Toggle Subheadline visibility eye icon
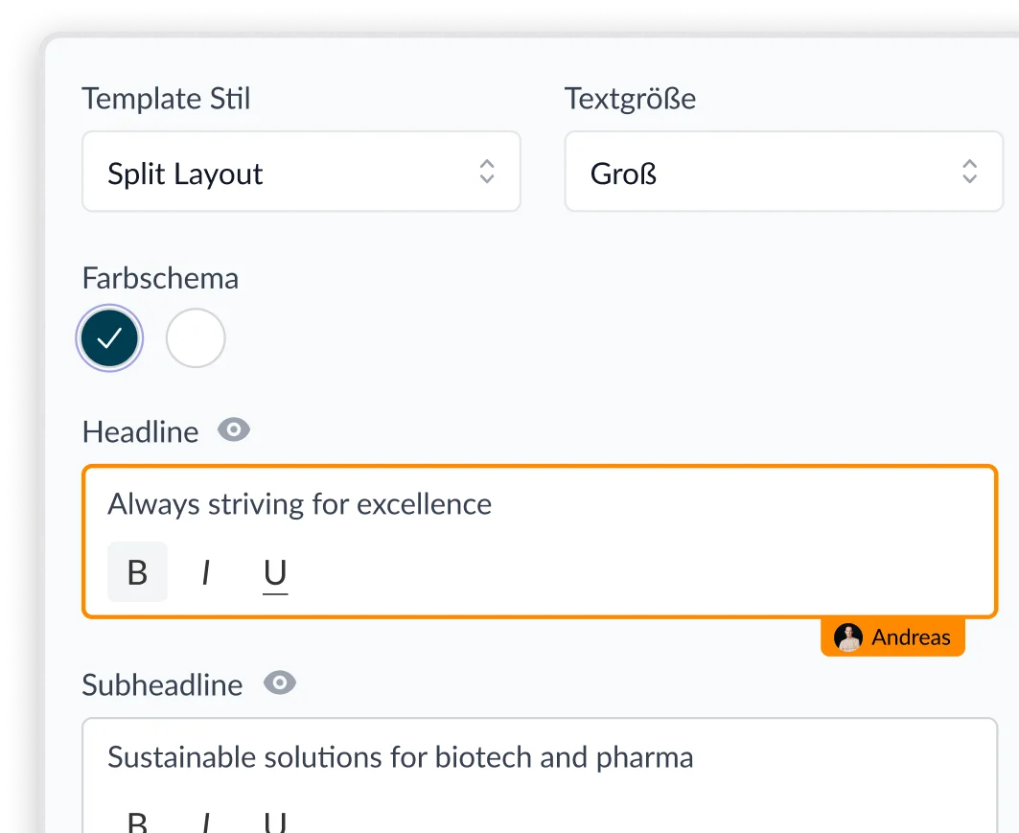Image resolution: width=1019 pixels, height=833 pixels. coord(280,683)
